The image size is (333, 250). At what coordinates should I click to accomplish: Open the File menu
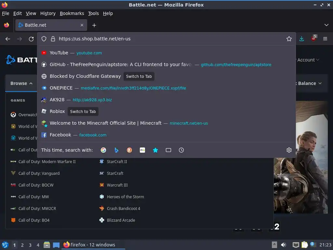click(6, 13)
